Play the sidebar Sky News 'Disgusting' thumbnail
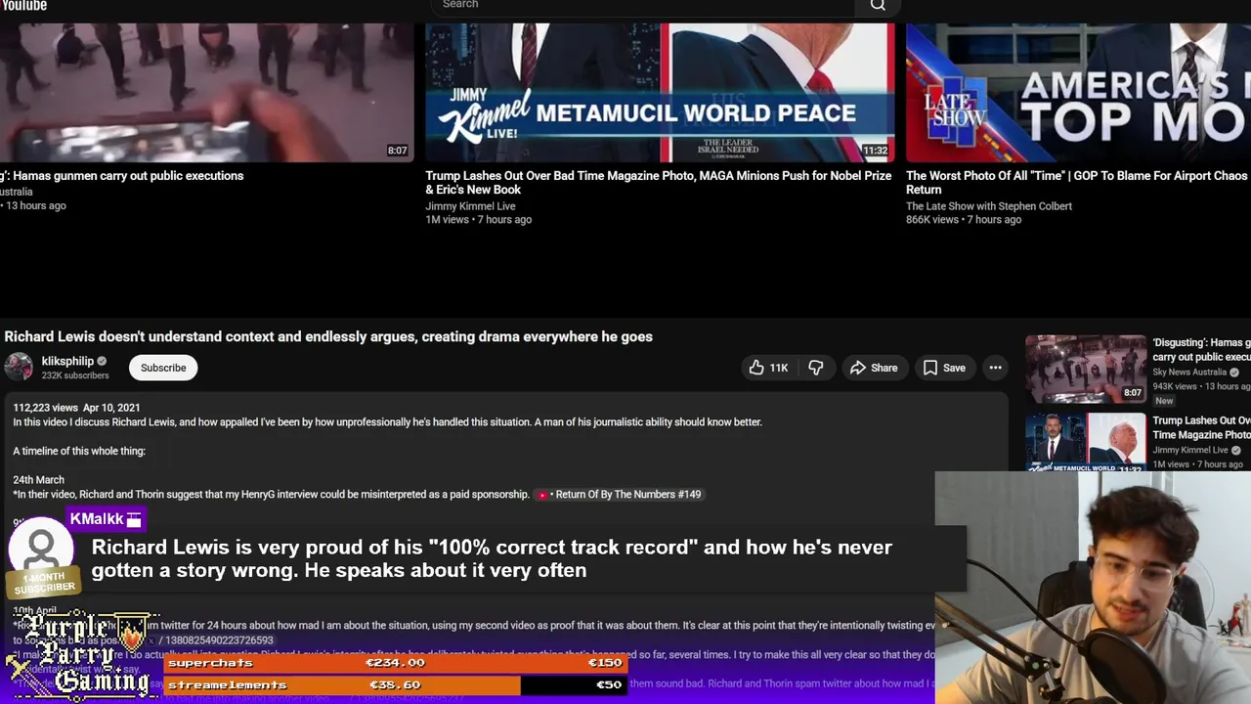 tap(1086, 369)
